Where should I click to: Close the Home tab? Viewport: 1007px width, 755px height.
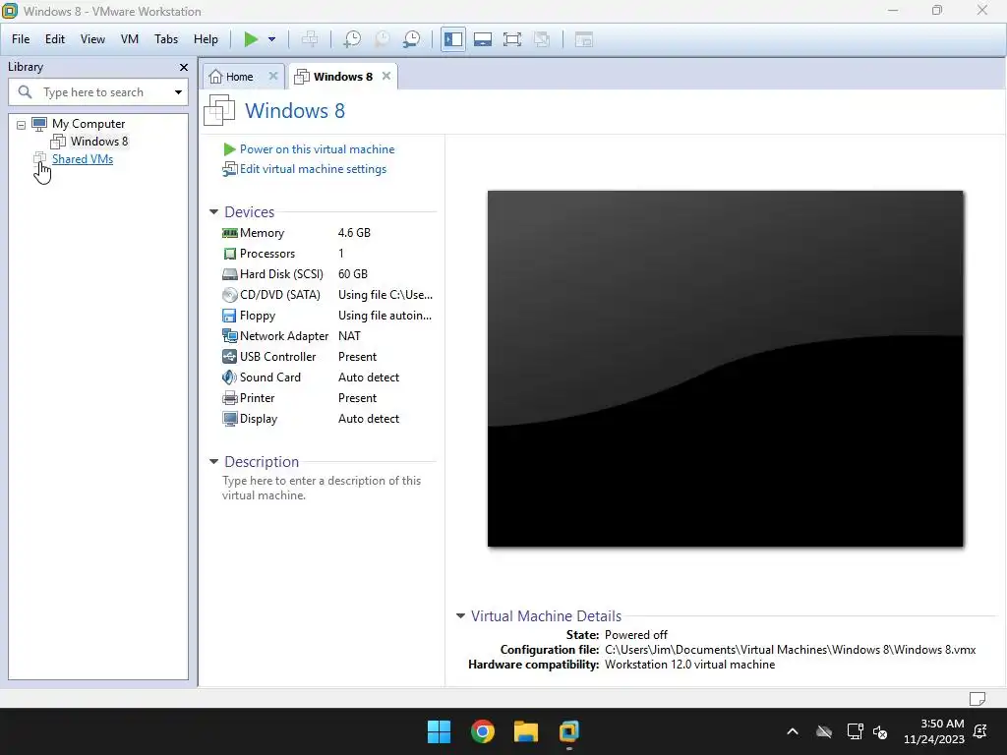pyautogui.click(x=273, y=76)
